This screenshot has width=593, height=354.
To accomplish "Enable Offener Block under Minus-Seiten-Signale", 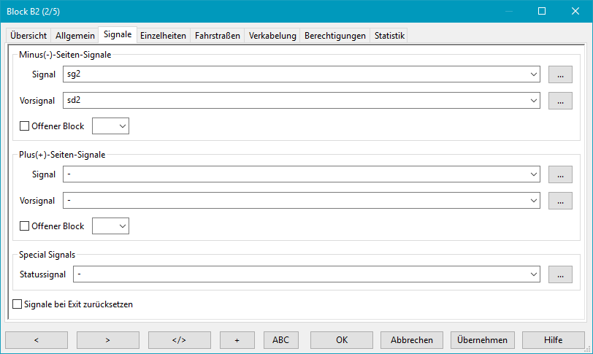I will point(25,126).
